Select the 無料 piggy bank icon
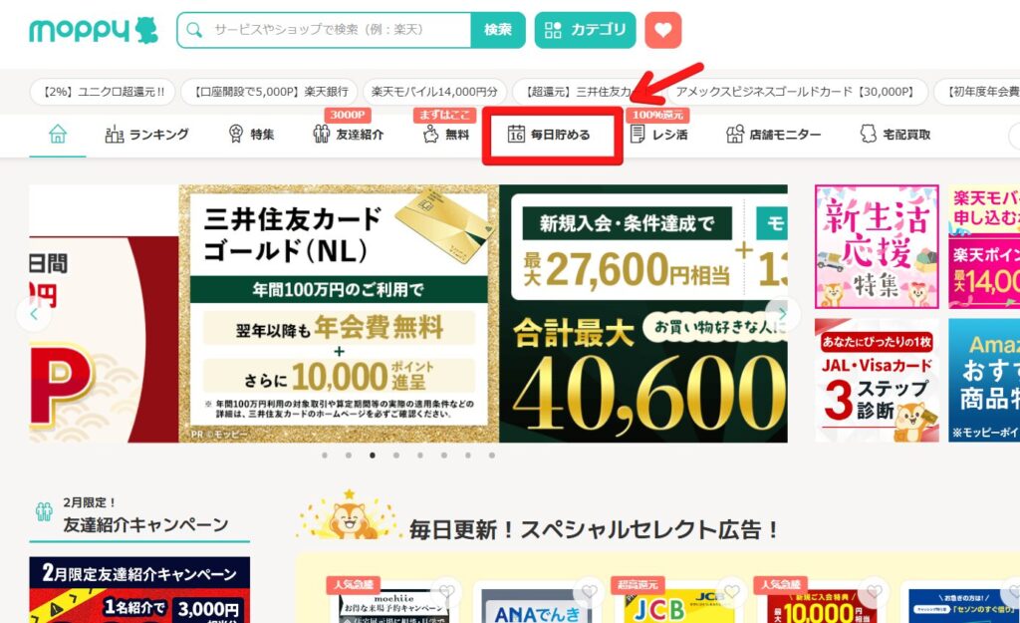Viewport: 1020px width, 623px height. point(430,135)
